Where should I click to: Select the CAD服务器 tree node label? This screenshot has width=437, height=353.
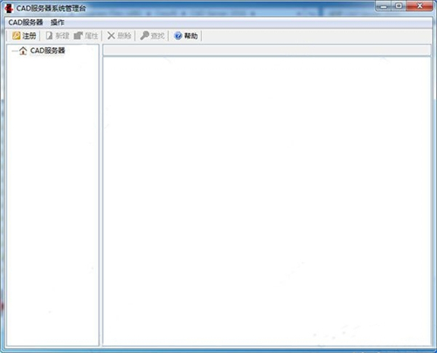47,51
